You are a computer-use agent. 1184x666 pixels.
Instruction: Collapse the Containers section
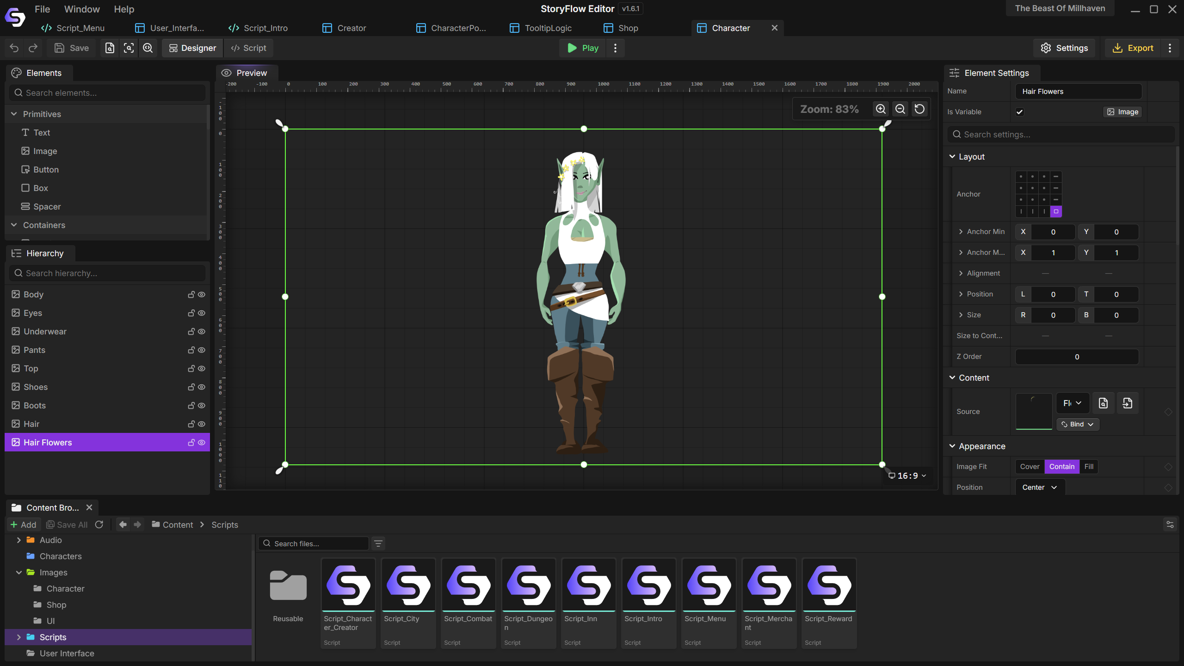14,225
